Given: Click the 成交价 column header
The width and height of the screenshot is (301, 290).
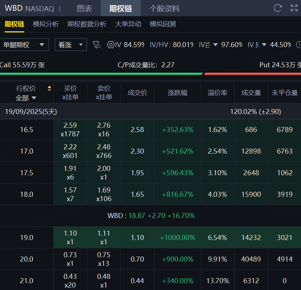Looking at the screenshot, I should coord(138,92).
